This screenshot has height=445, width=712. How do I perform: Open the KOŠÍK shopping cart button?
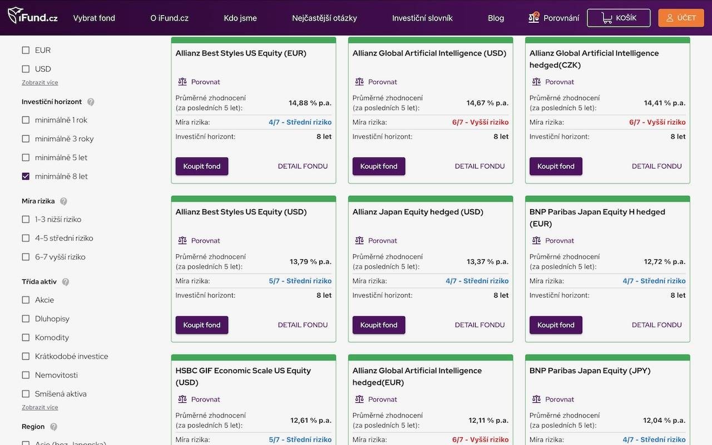point(619,18)
